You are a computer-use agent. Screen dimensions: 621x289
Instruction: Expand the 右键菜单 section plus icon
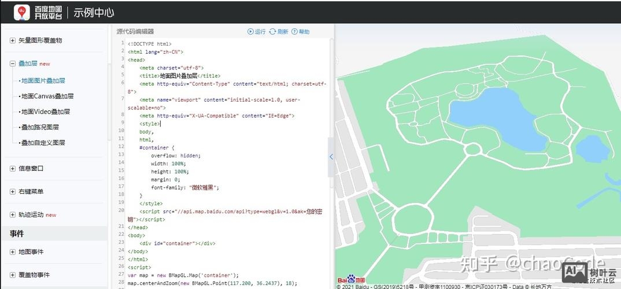click(13, 191)
